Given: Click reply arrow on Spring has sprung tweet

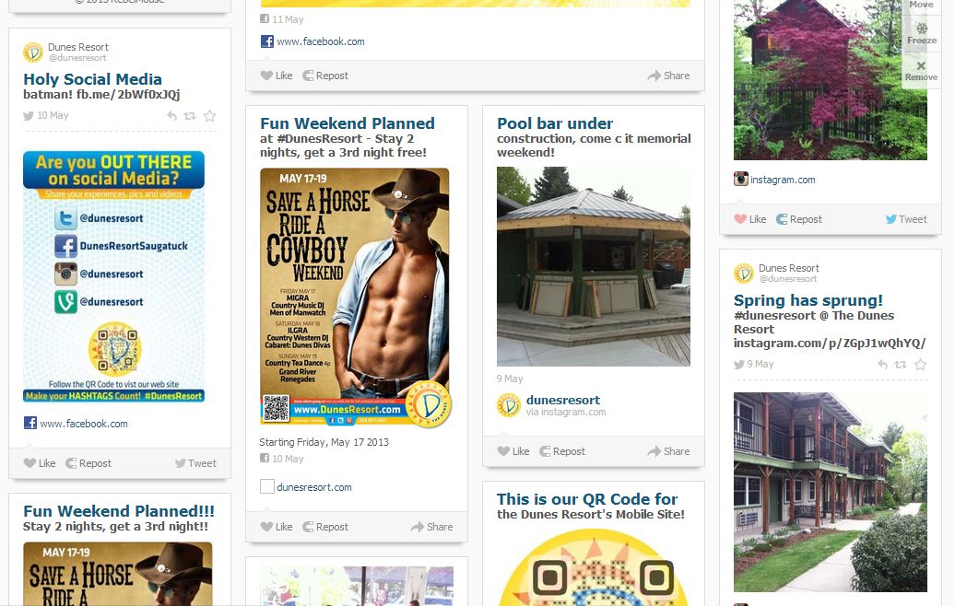Looking at the screenshot, I should (x=882, y=365).
